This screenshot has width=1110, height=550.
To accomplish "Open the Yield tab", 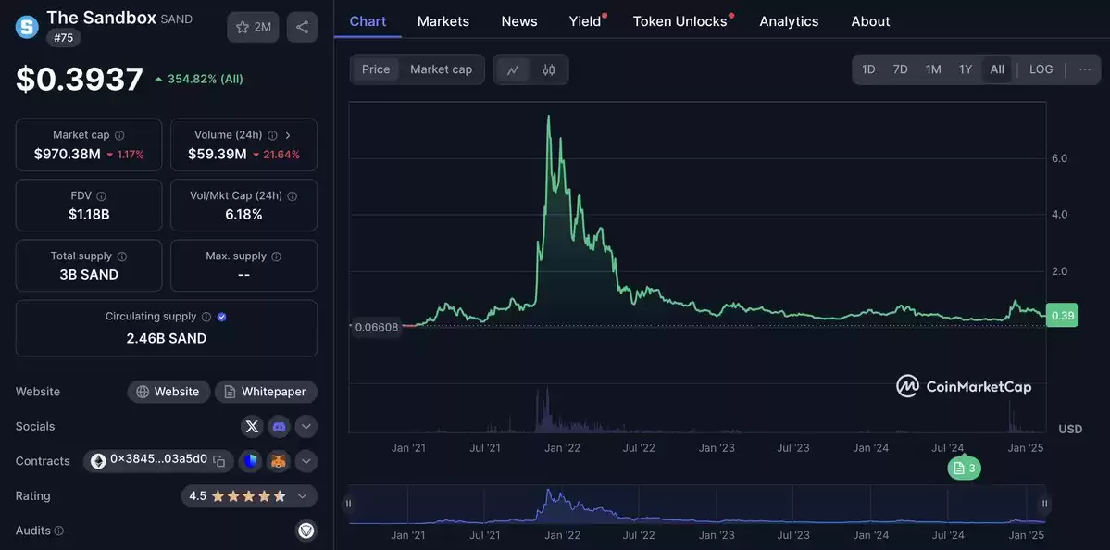I will point(585,21).
